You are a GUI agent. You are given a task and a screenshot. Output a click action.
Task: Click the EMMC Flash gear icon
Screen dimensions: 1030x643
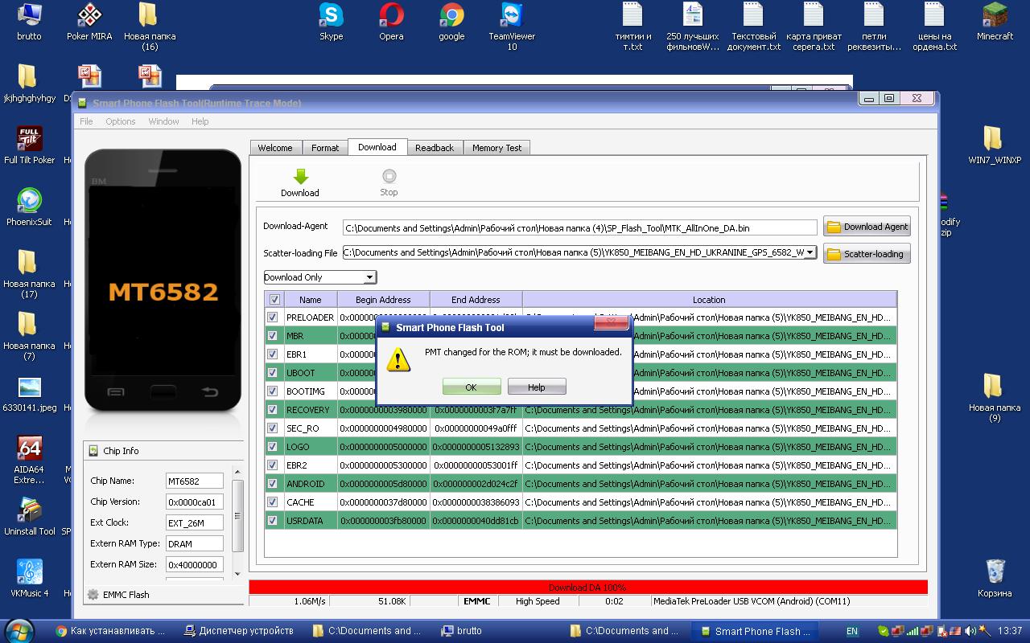point(93,595)
